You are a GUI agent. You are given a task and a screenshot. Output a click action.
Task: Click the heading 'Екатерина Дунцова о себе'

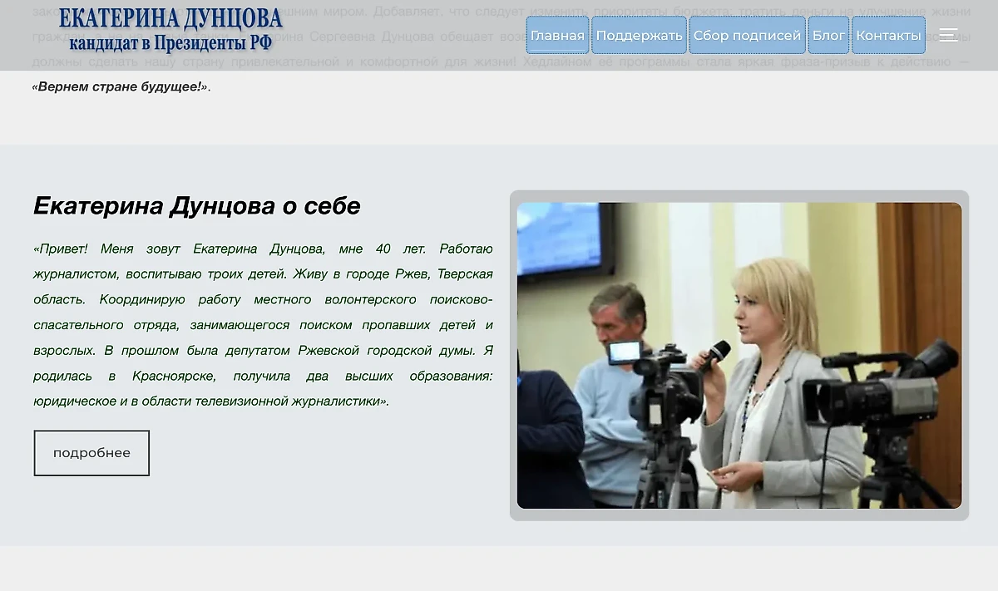(197, 205)
